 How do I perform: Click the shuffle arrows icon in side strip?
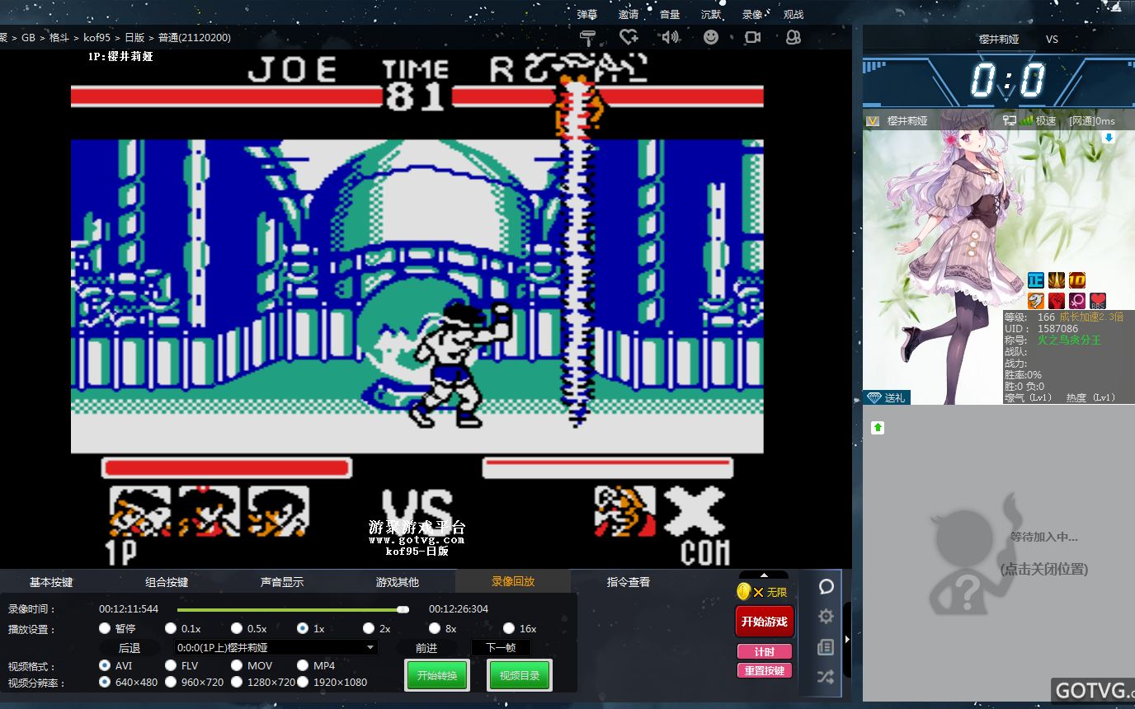[826, 678]
